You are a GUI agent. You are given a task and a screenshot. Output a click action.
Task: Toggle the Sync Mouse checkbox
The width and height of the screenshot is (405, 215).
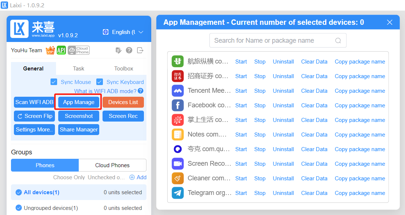[54, 82]
